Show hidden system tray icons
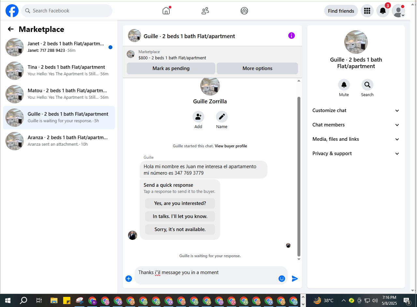 343,300
